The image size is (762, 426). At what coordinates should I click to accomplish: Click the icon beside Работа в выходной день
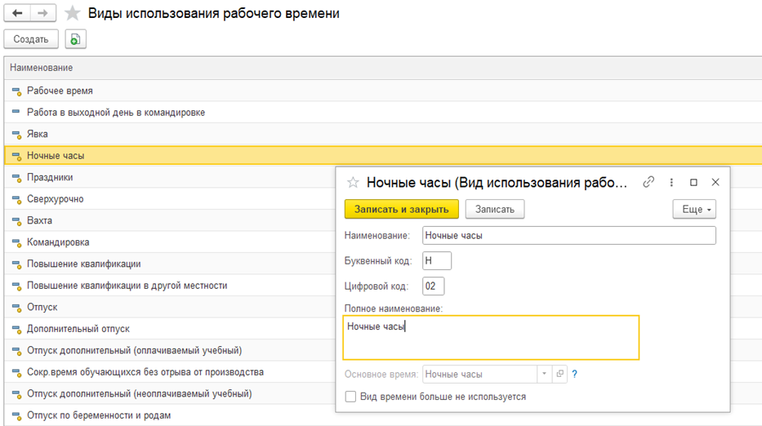coord(16,112)
